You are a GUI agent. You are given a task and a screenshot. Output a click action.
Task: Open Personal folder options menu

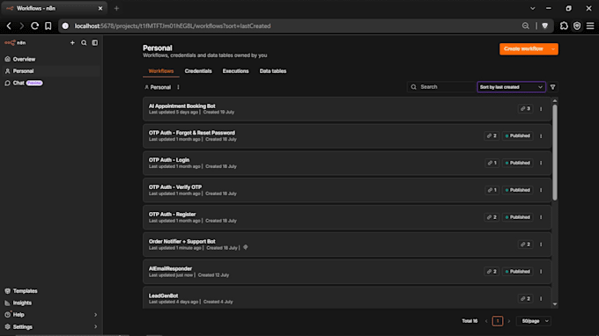click(178, 87)
